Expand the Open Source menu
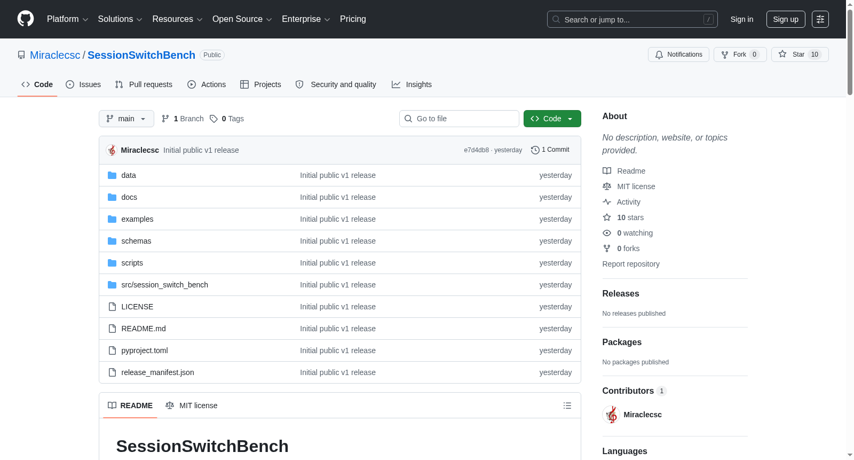854x460 pixels. click(x=242, y=19)
